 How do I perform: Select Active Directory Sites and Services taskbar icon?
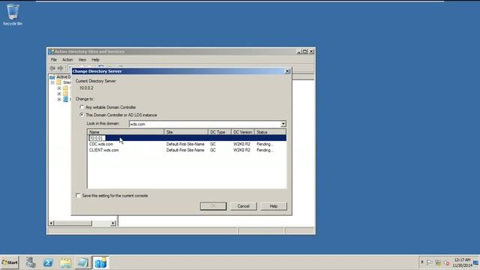tap(100, 262)
